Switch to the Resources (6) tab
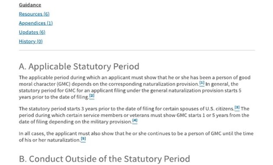The height and width of the screenshot is (165, 273). (x=34, y=14)
